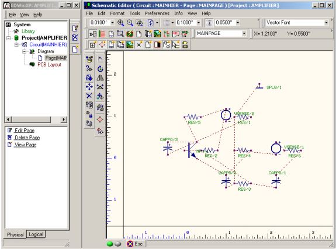This screenshot has width=336, height=249.
Task: Click the CAPPO/3 capacitor label
Action: tap(169, 139)
